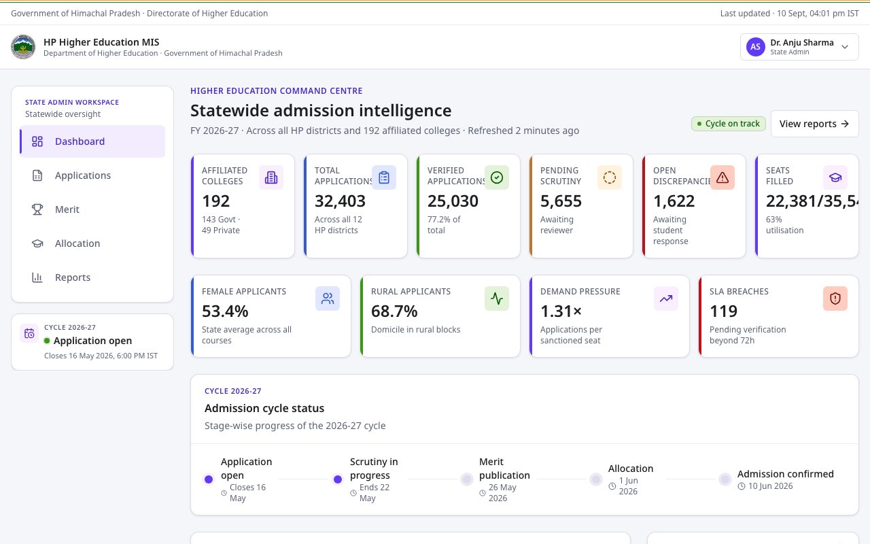
Task: Click the Cycle on track badge
Action: coord(729,124)
